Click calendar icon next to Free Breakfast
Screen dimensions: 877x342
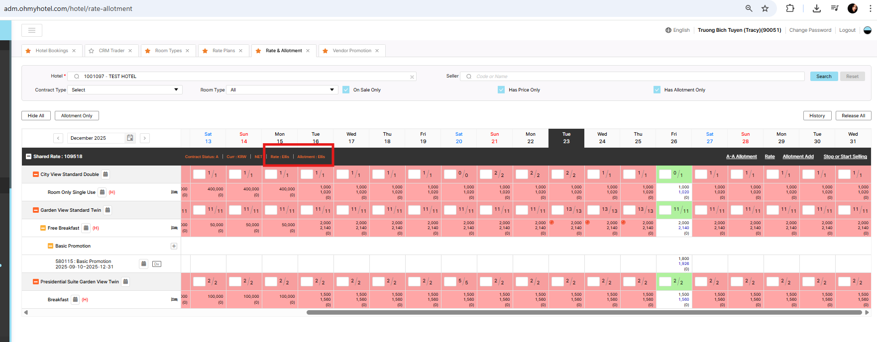click(x=86, y=228)
